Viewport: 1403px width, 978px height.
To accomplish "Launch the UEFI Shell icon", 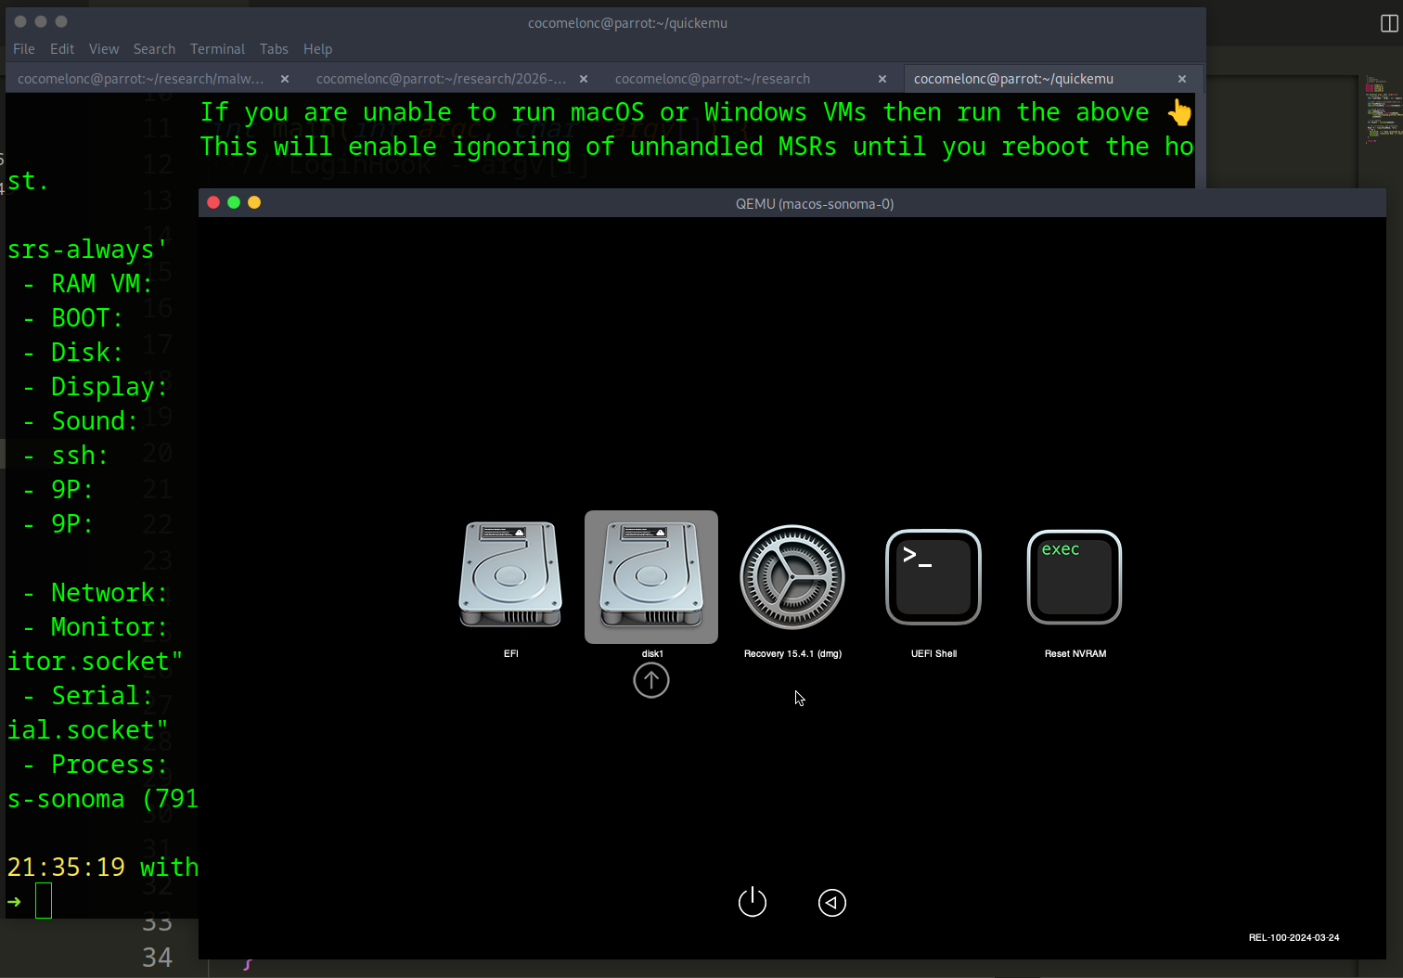I will pyautogui.click(x=933, y=575).
